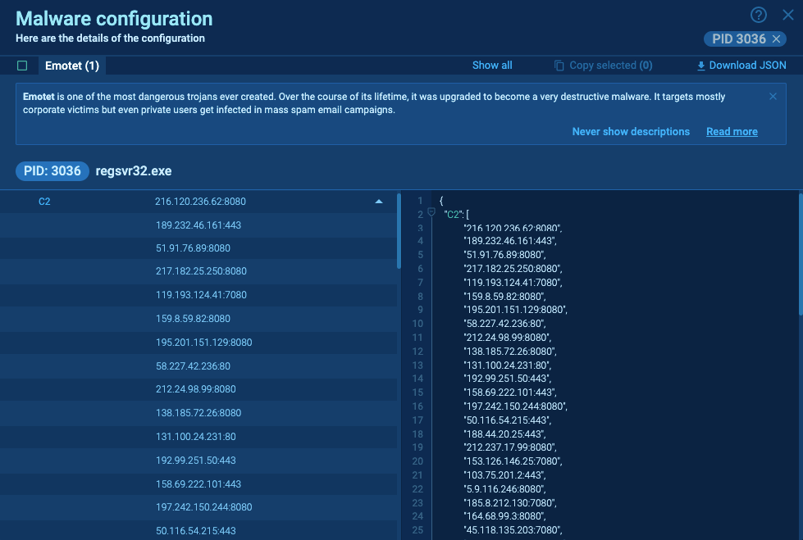
Task: Toggle the select-all checkbox beside Emotet
Action: tap(22, 66)
